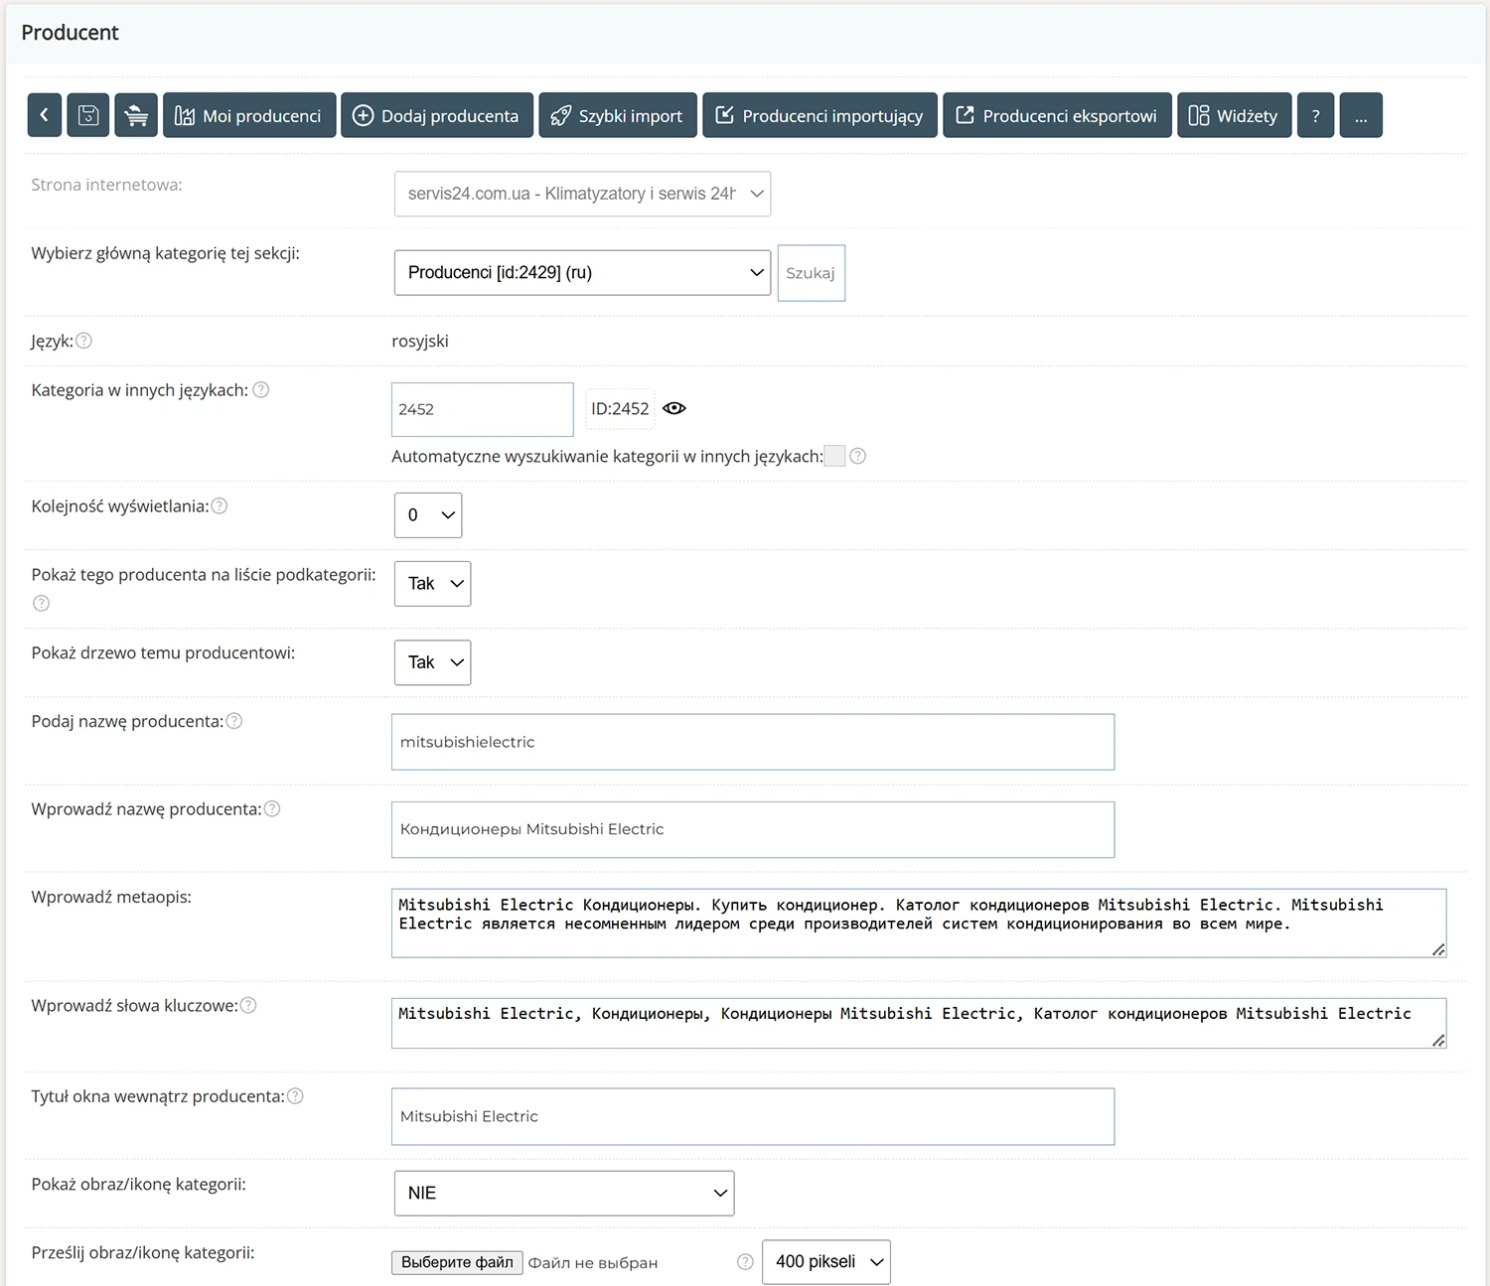Open the three dots more options button
This screenshot has height=1286, width=1490.
click(1360, 115)
